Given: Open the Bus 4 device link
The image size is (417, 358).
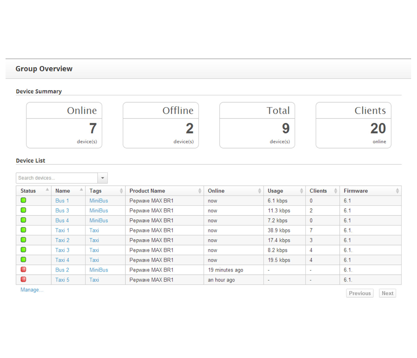Looking at the screenshot, I should [62, 220].
